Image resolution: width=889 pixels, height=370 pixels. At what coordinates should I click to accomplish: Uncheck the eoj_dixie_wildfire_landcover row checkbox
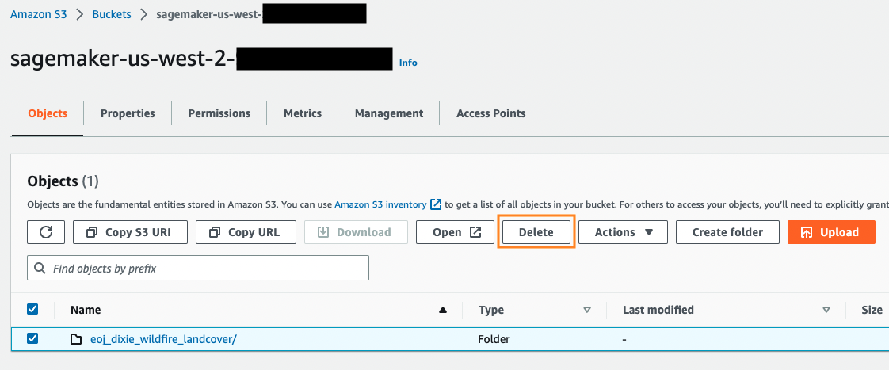click(x=33, y=339)
